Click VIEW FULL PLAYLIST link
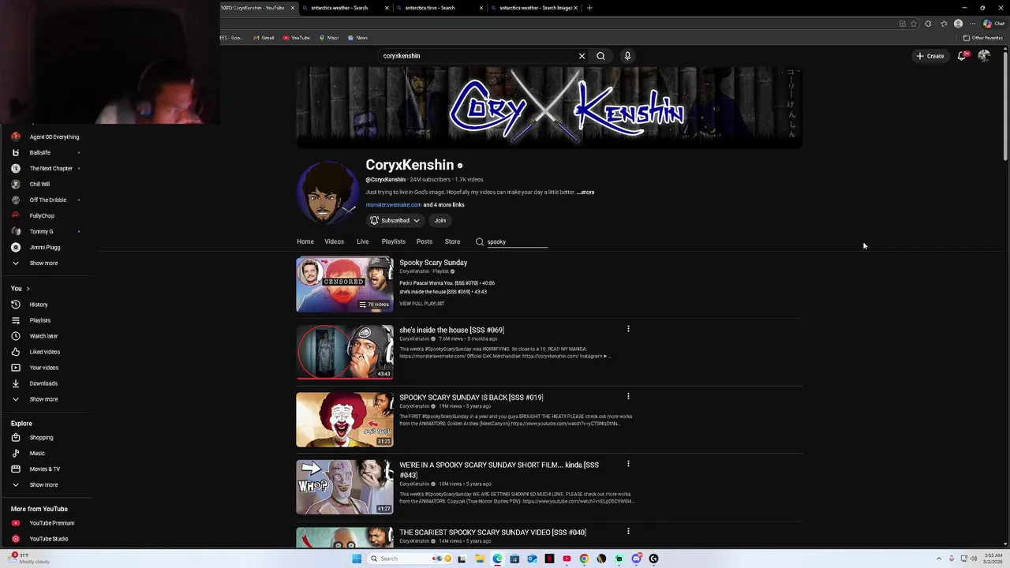 point(421,304)
